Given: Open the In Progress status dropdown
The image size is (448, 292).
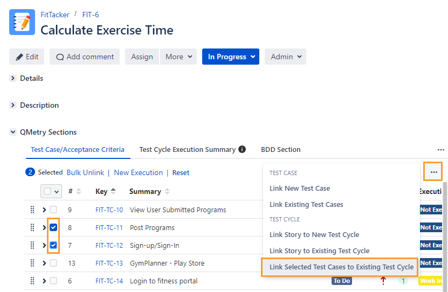Looking at the screenshot, I should pyautogui.click(x=231, y=57).
